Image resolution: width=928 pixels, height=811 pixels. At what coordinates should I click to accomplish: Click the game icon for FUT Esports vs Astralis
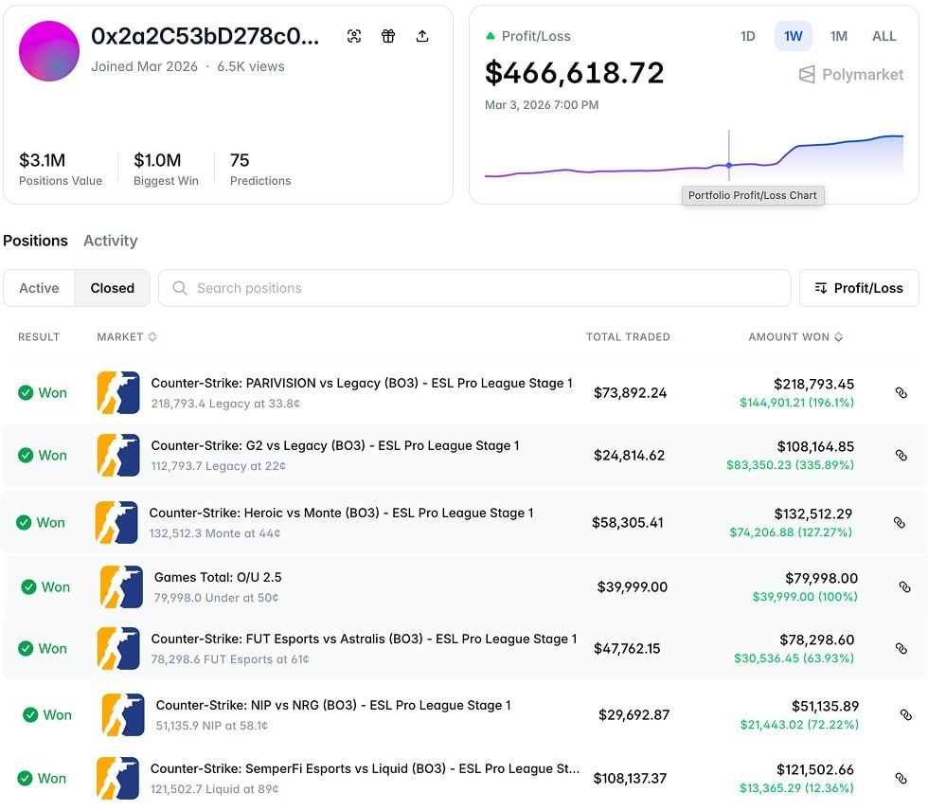[x=118, y=648]
